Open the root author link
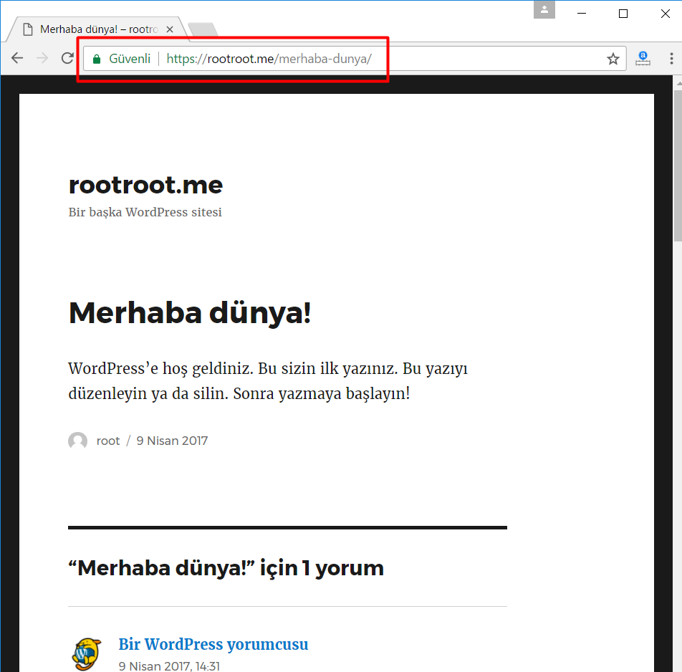The height and width of the screenshot is (672, 682). coord(108,441)
